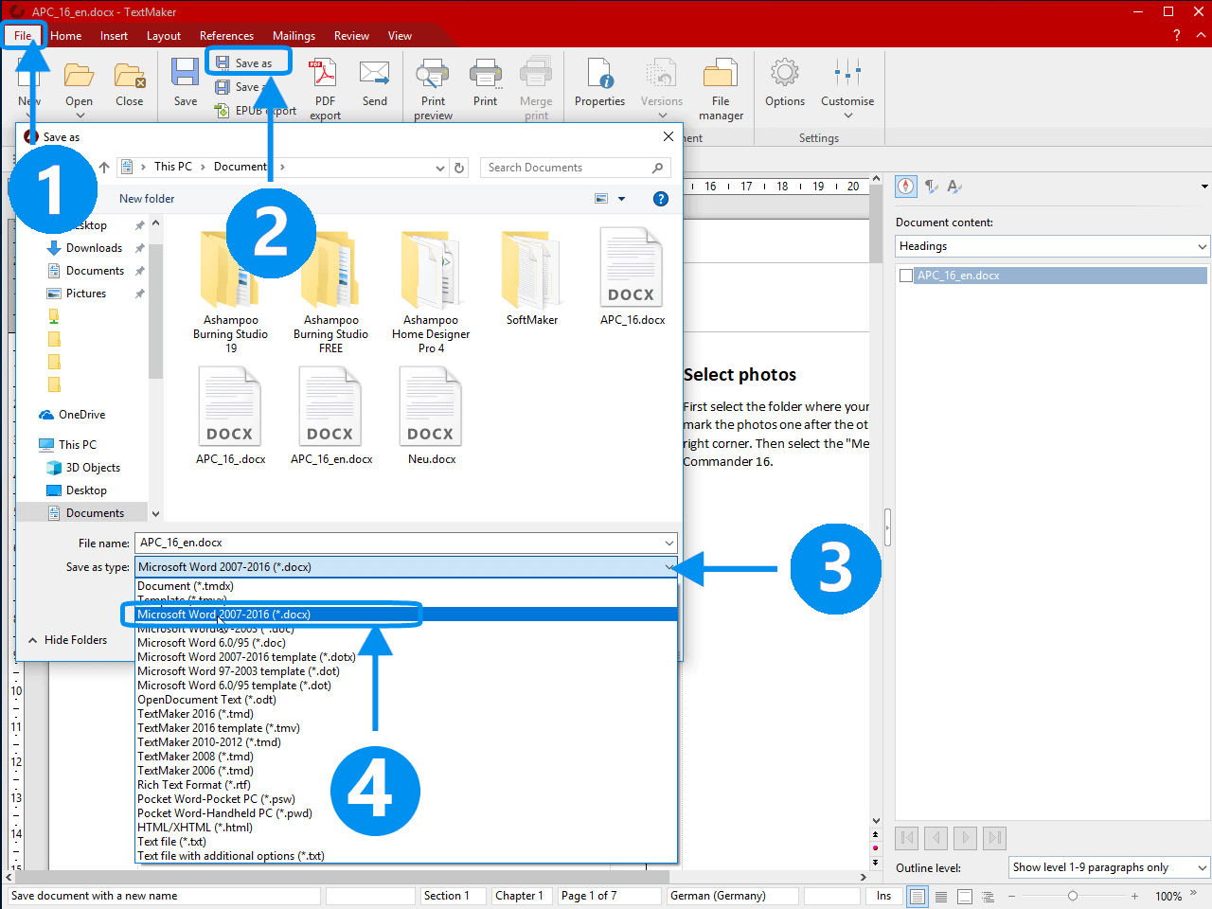Click the Print icon
Image resolution: width=1212 pixels, height=909 pixels.
pyautogui.click(x=485, y=74)
